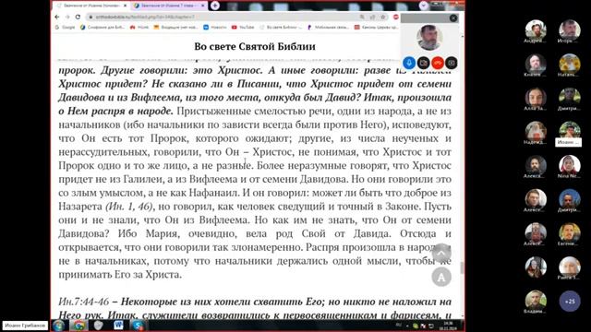Click the share page icon in address bar

(x=372, y=17)
